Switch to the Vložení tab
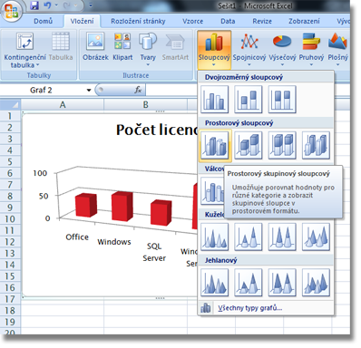The image size is (361, 348). pos(82,21)
